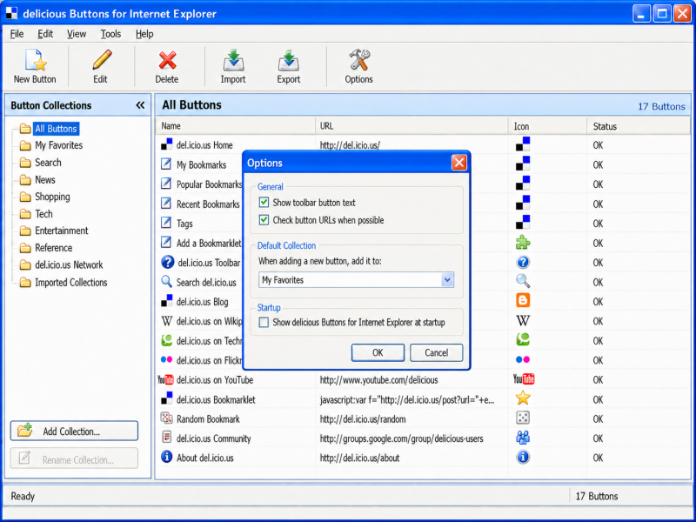Click the orange Blogger icon in the Icon column
This screenshot has width=696, height=522.
[523, 300]
